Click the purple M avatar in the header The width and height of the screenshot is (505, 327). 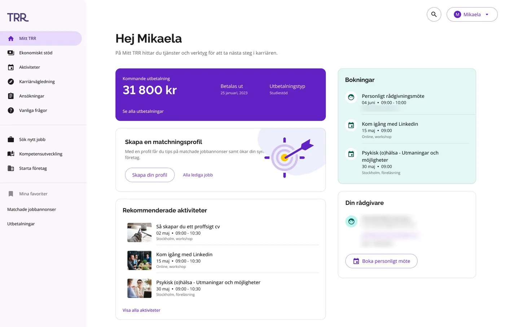(457, 14)
